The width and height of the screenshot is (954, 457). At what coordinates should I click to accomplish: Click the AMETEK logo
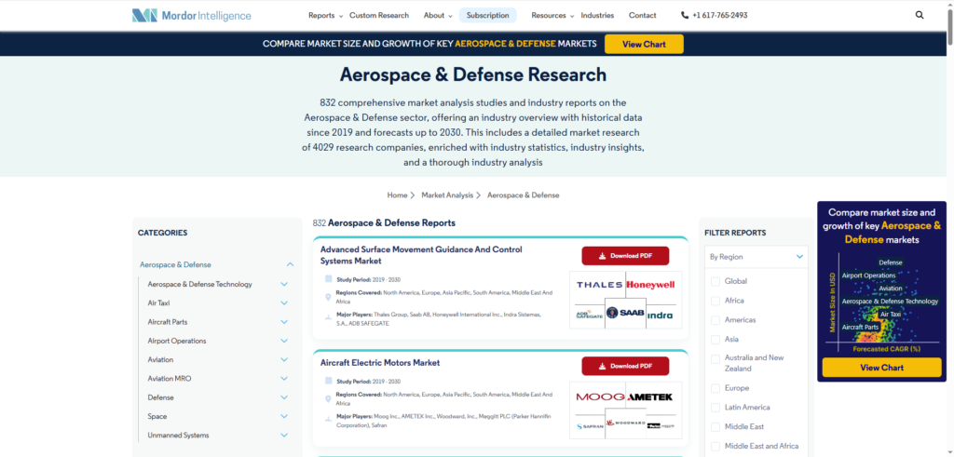tap(650, 397)
